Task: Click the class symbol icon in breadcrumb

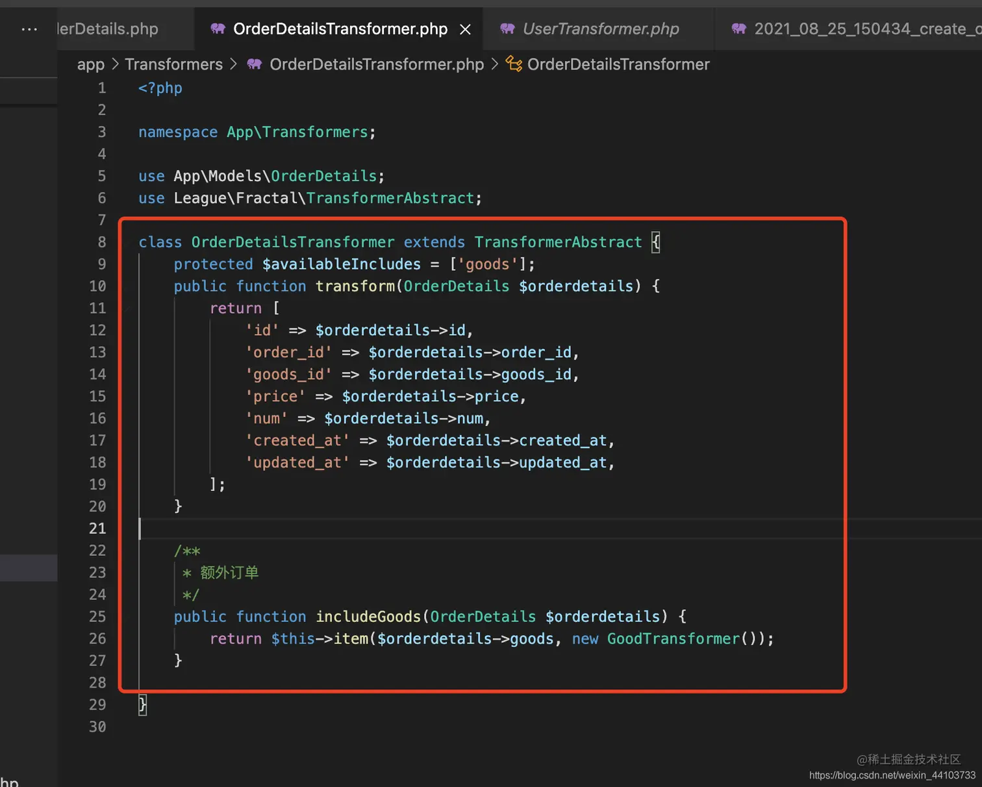Action: 514,64
